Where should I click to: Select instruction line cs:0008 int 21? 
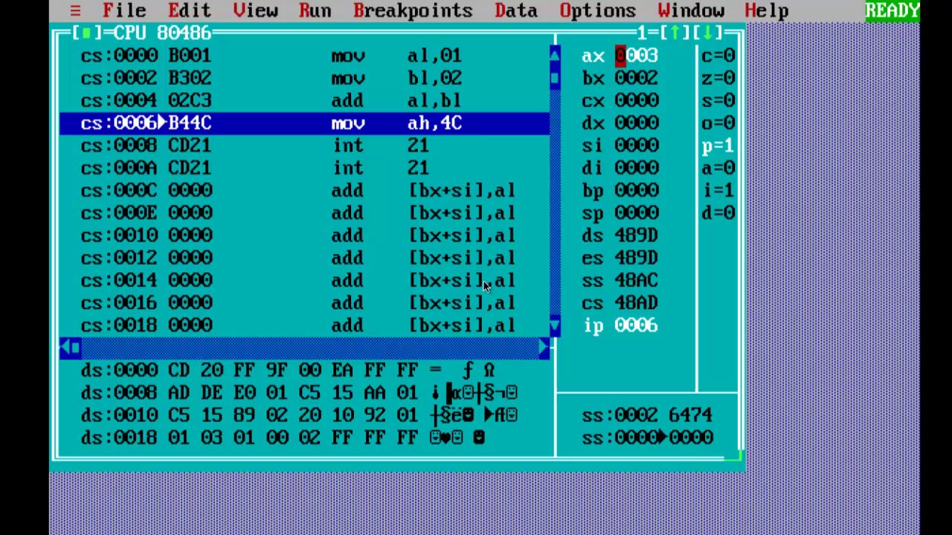coord(304,146)
